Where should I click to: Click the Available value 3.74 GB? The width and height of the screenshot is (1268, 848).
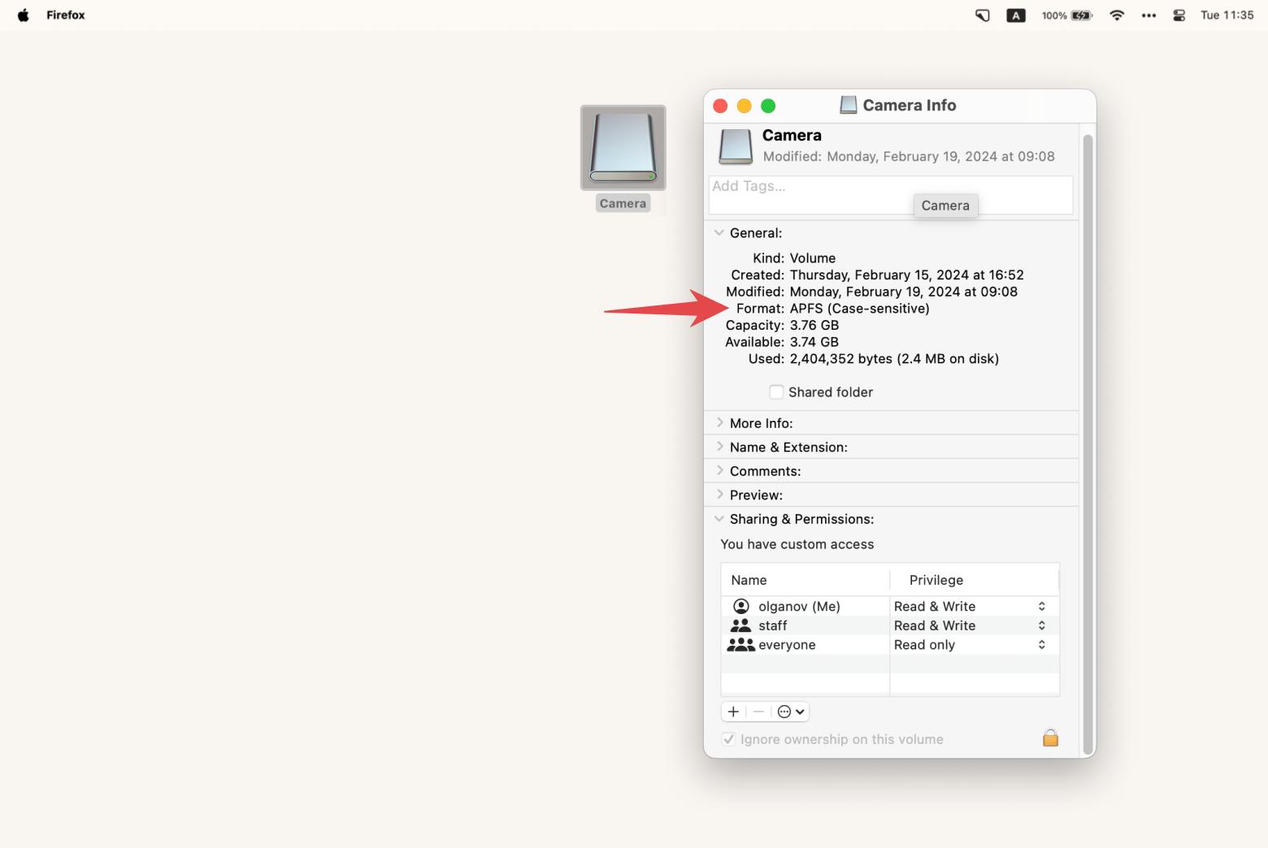[x=814, y=342]
